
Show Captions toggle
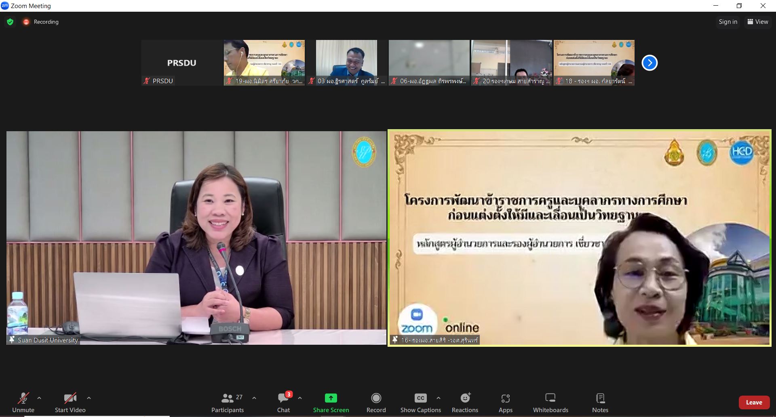420,403
